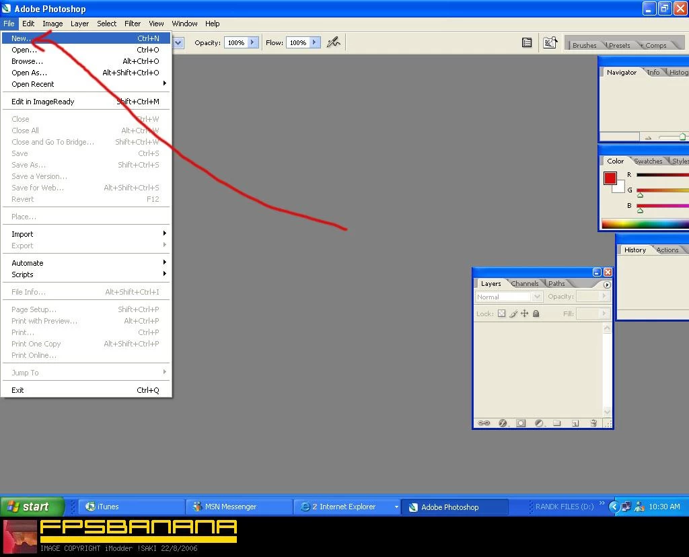The image size is (689, 557).
Task: Click 2 Internet Explorer taskbar button
Action: [x=347, y=507]
